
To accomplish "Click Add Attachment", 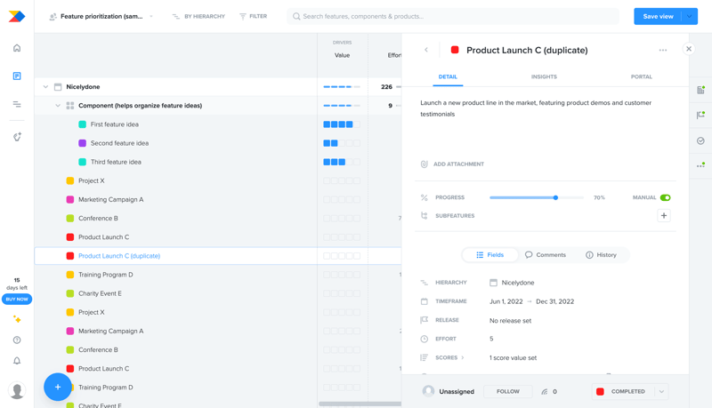I will [458, 164].
